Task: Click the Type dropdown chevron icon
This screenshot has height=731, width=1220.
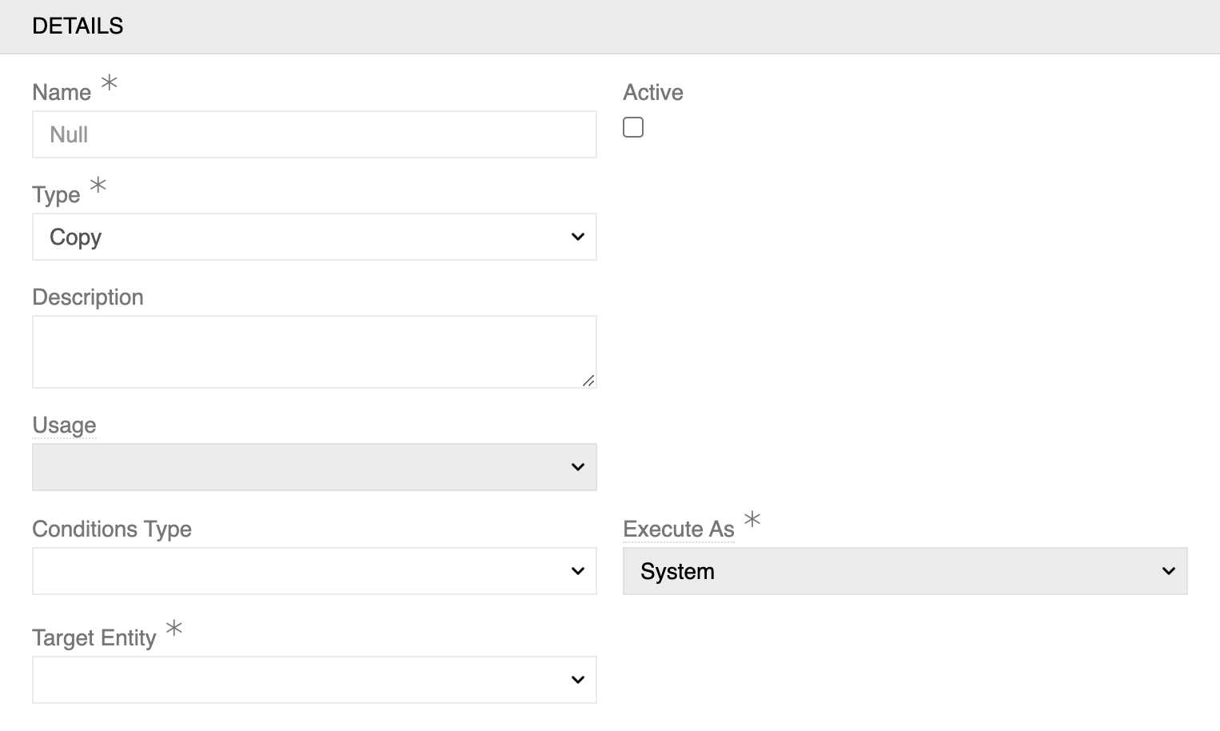Action: pyautogui.click(x=578, y=237)
